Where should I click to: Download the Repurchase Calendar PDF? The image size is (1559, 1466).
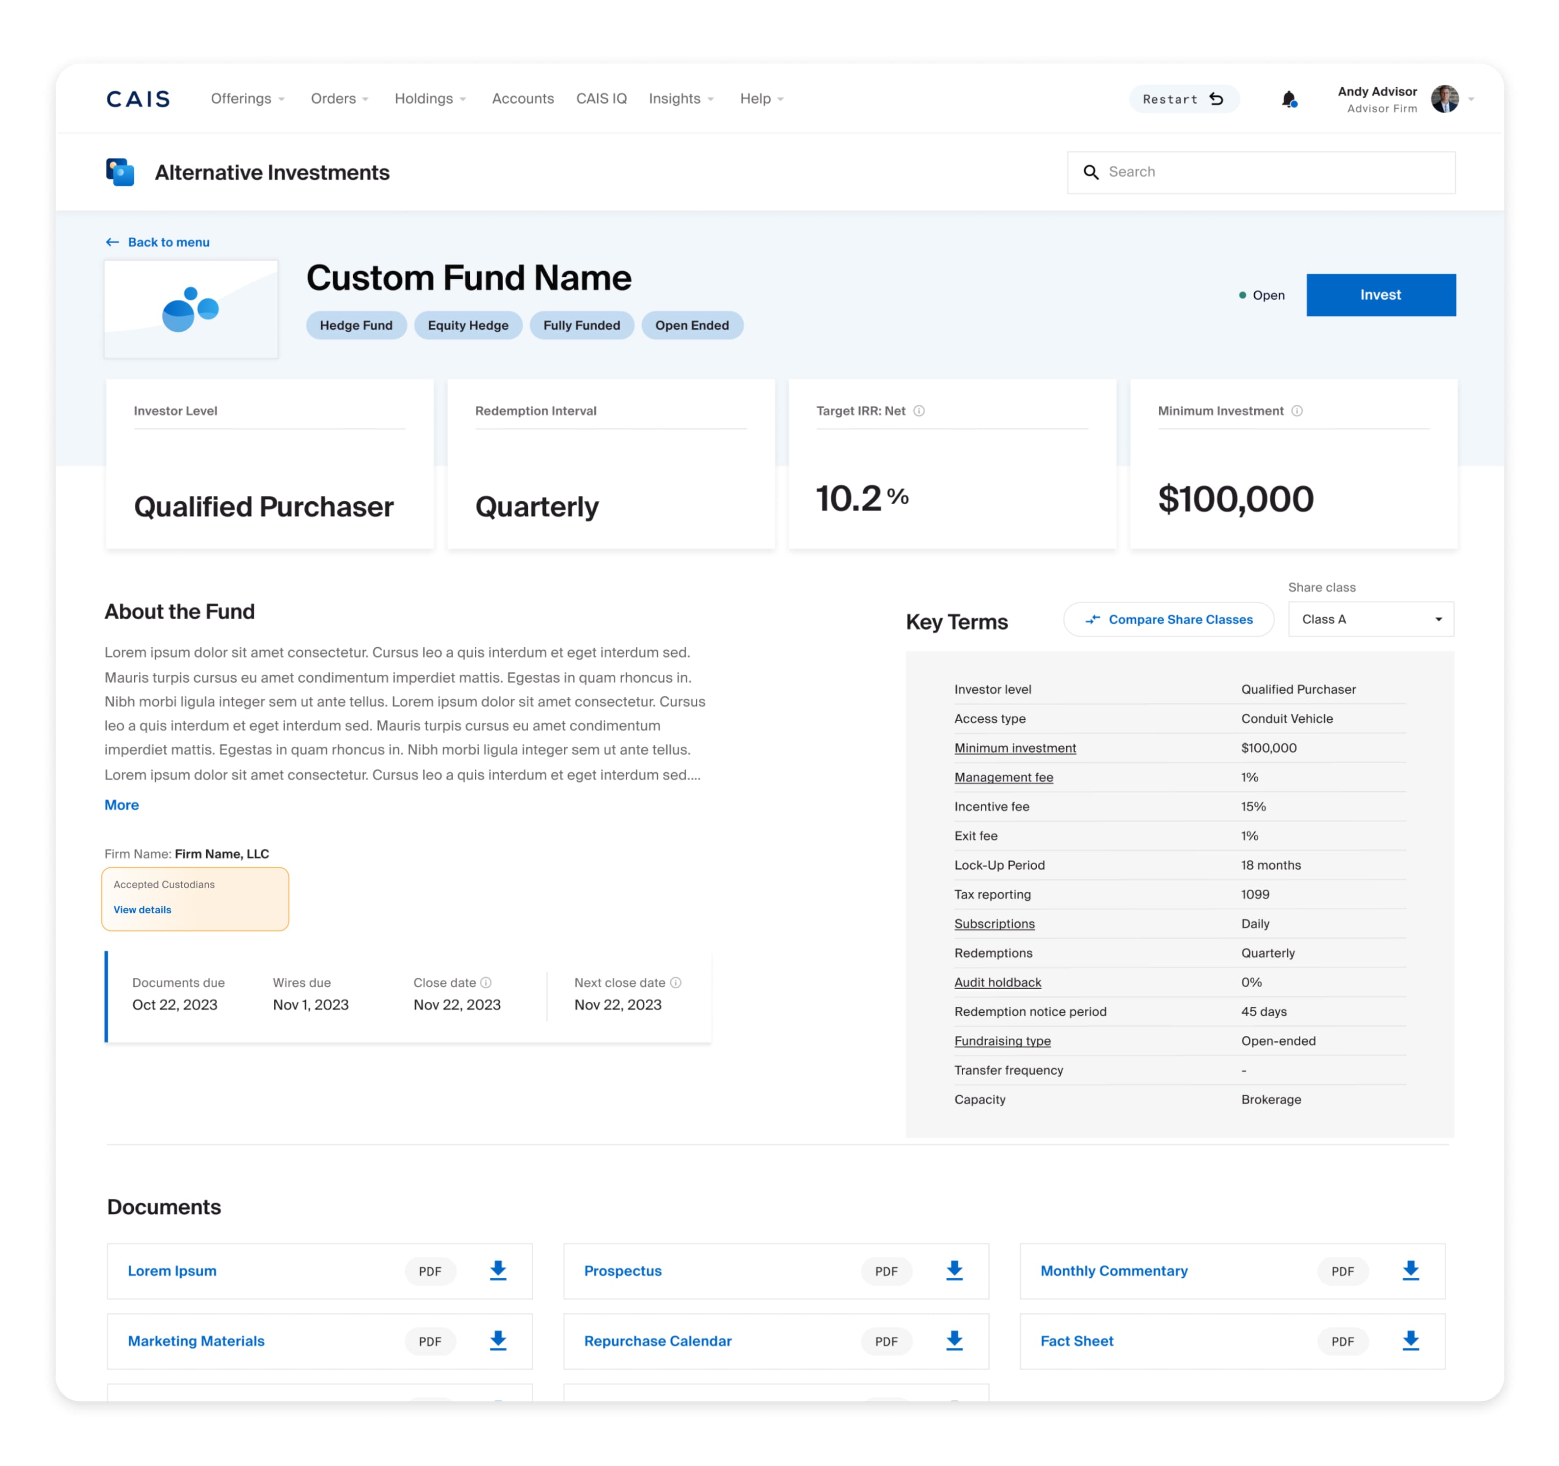953,1341
